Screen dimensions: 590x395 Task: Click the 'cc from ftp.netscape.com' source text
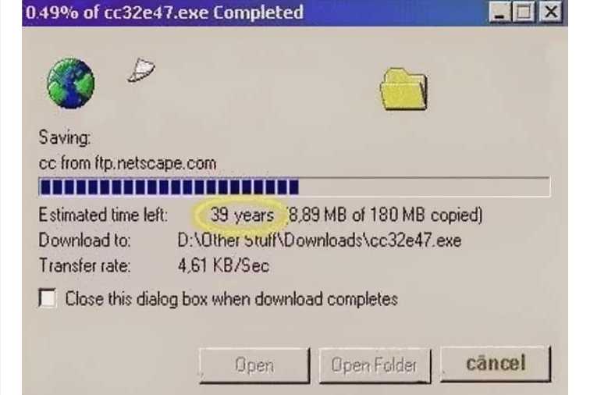[127, 164]
